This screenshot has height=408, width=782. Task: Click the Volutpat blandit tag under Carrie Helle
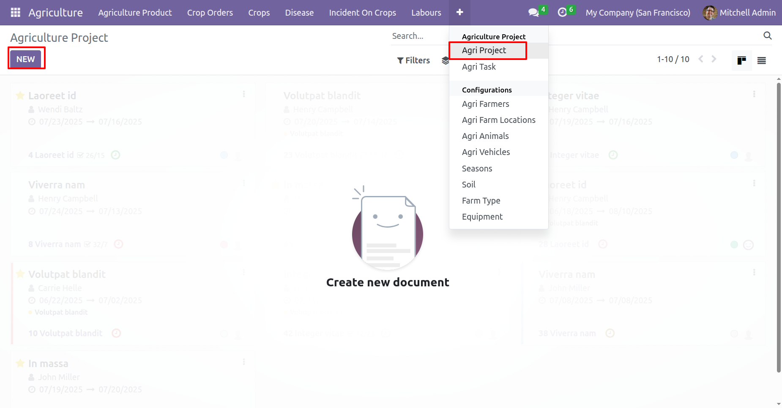click(x=61, y=312)
